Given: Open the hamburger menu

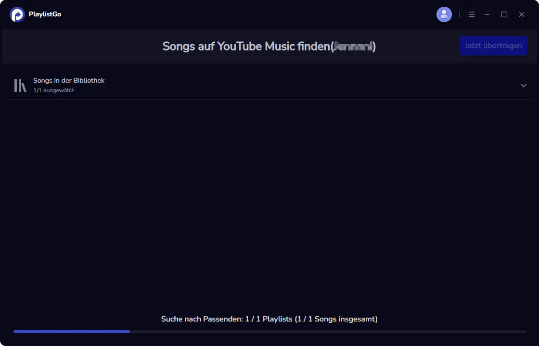Looking at the screenshot, I should 472,14.
